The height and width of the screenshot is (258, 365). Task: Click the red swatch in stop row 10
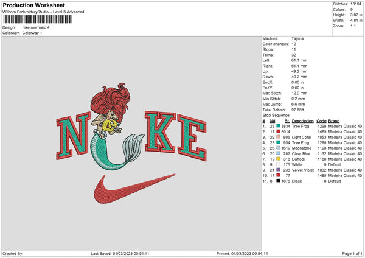[278, 175]
